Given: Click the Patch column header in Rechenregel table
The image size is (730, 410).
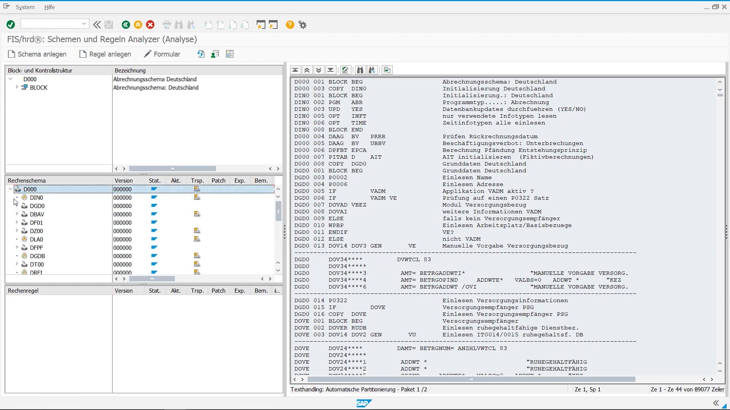Looking at the screenshot, I should (x=218, y=290).
